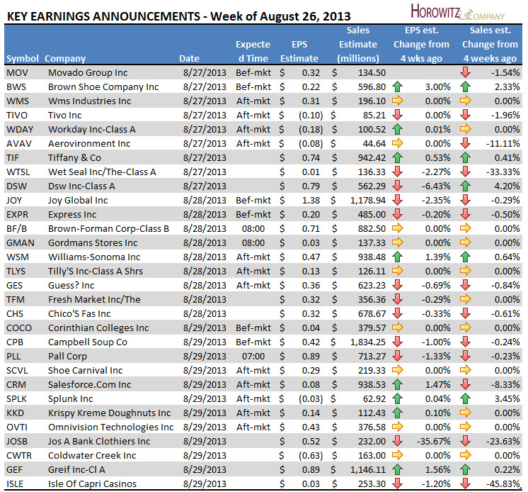Click green up arrow beside WSM 0.64%
The width and height of the screenshot is (528, 492).
[x=466, y=257]
